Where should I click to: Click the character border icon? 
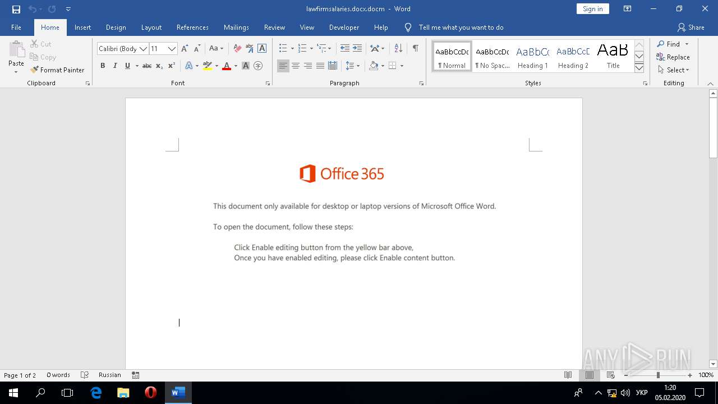pos(262,49)
